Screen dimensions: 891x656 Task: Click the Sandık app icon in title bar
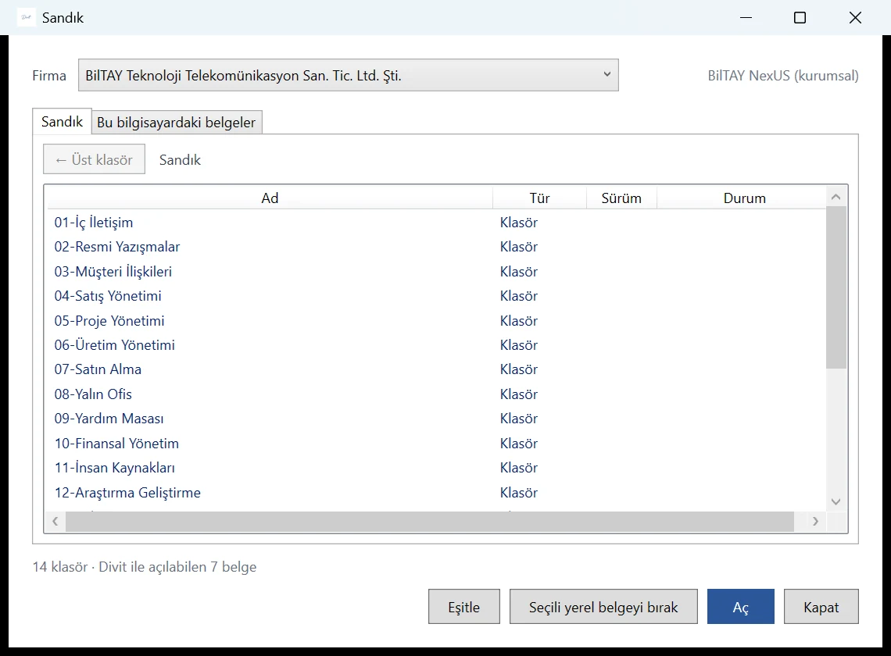click(26, 18)
